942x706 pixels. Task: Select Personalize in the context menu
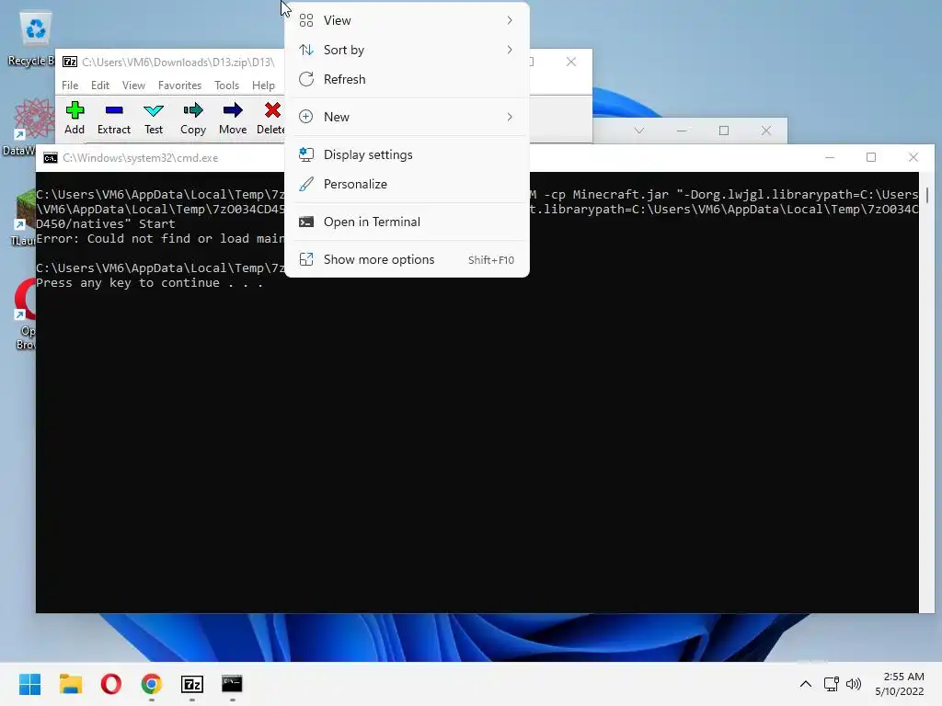tap(407, 184)
